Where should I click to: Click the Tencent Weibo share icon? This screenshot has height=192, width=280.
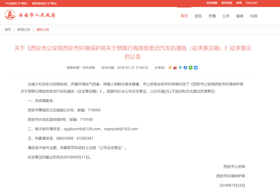tap(180, 68)
